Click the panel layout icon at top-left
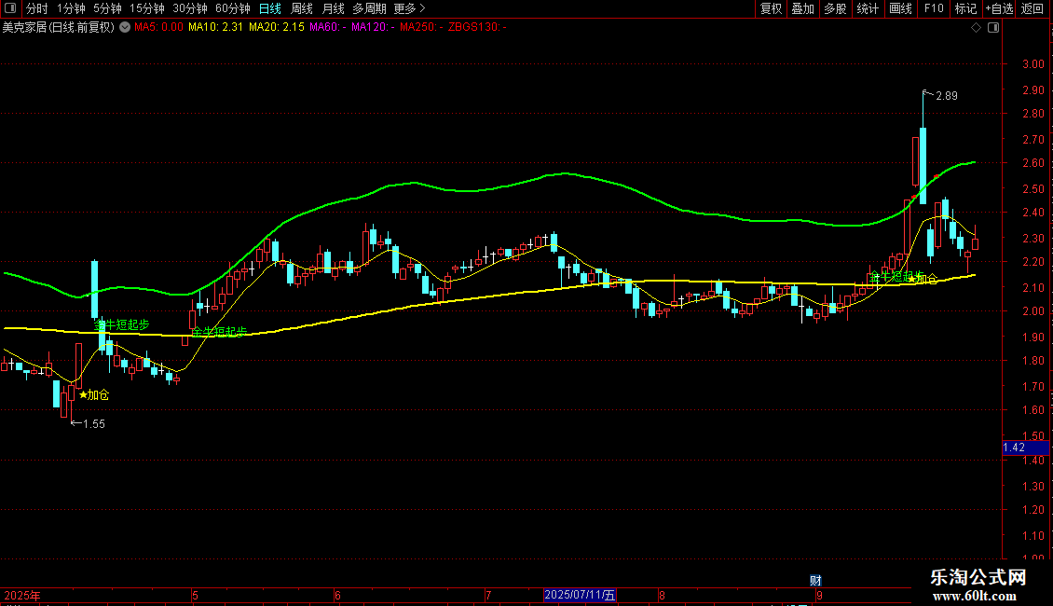The width and height of the screenshot is (1053, 606). [10, 8]
